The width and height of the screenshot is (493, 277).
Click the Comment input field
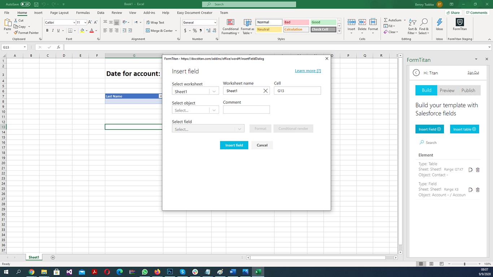click(x=246, y=110)
